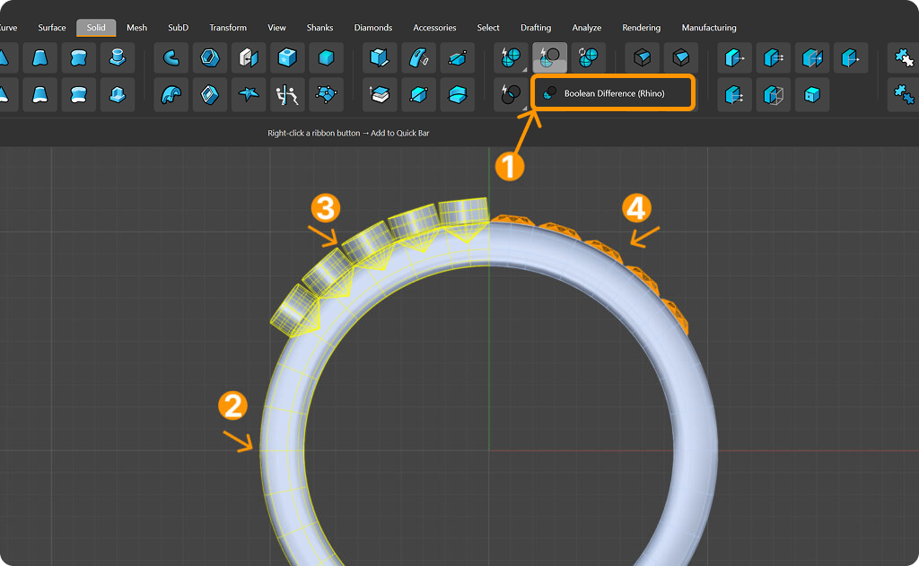
Task: Open the View tab
Action: click(x=276, y=28)
